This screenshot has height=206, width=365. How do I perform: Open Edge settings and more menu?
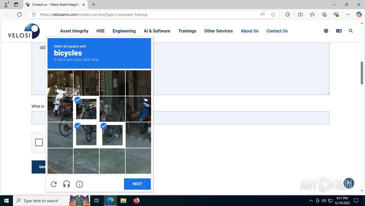[x=348, y=14]
